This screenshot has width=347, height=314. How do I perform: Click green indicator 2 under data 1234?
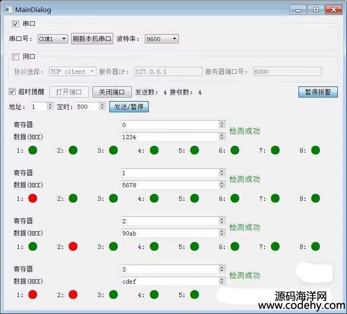pos(73,150)
